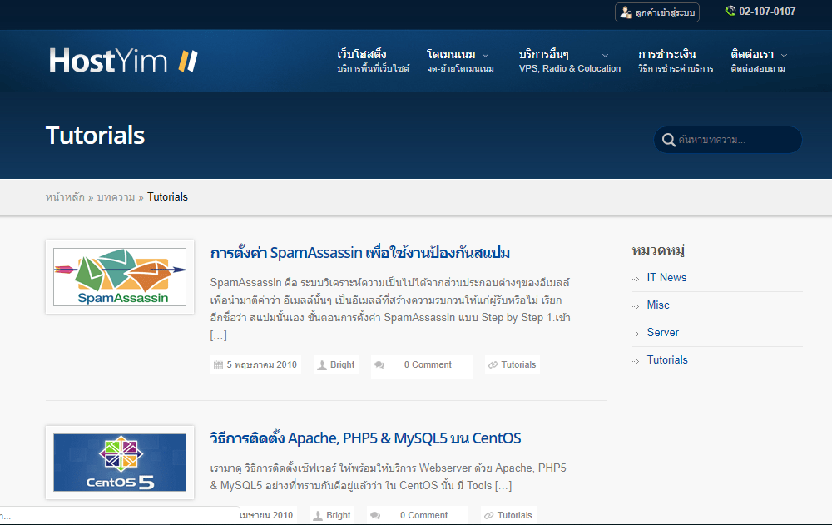Click the customer login user icon
The image size is (832, 525).
click(626, 12)
